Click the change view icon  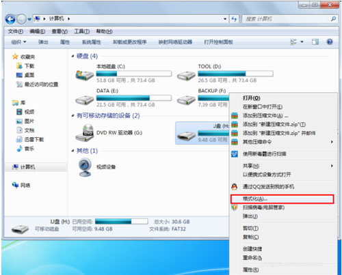click(293, 42)
